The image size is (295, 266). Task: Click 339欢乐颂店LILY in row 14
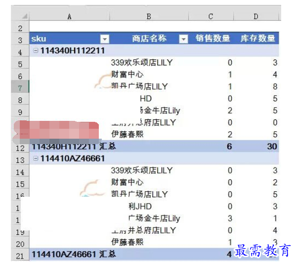coord(142,170)
